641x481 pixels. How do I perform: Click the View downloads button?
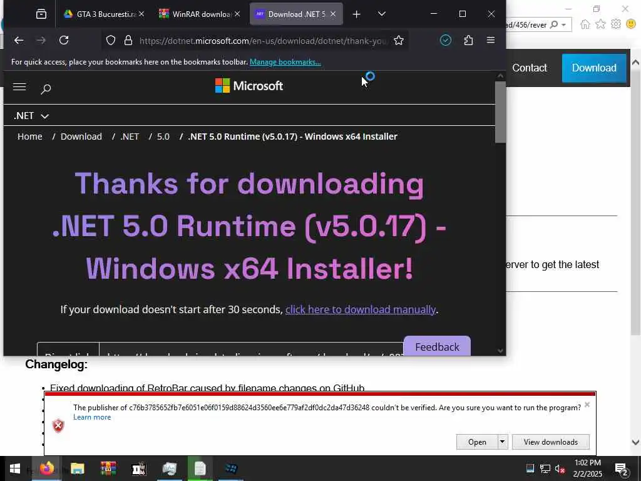click(551, 442)
